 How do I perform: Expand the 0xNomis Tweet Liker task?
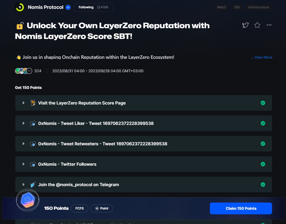pos(24,123)
